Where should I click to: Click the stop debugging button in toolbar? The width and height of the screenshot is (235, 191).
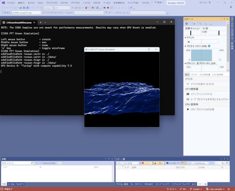108,7
